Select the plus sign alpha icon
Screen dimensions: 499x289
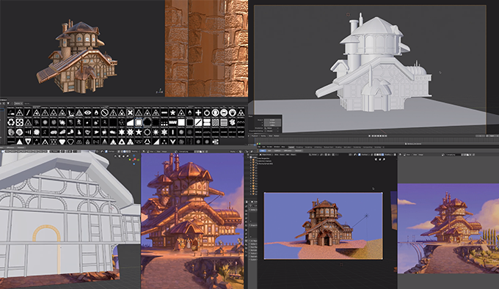click(x=198, y=112)
